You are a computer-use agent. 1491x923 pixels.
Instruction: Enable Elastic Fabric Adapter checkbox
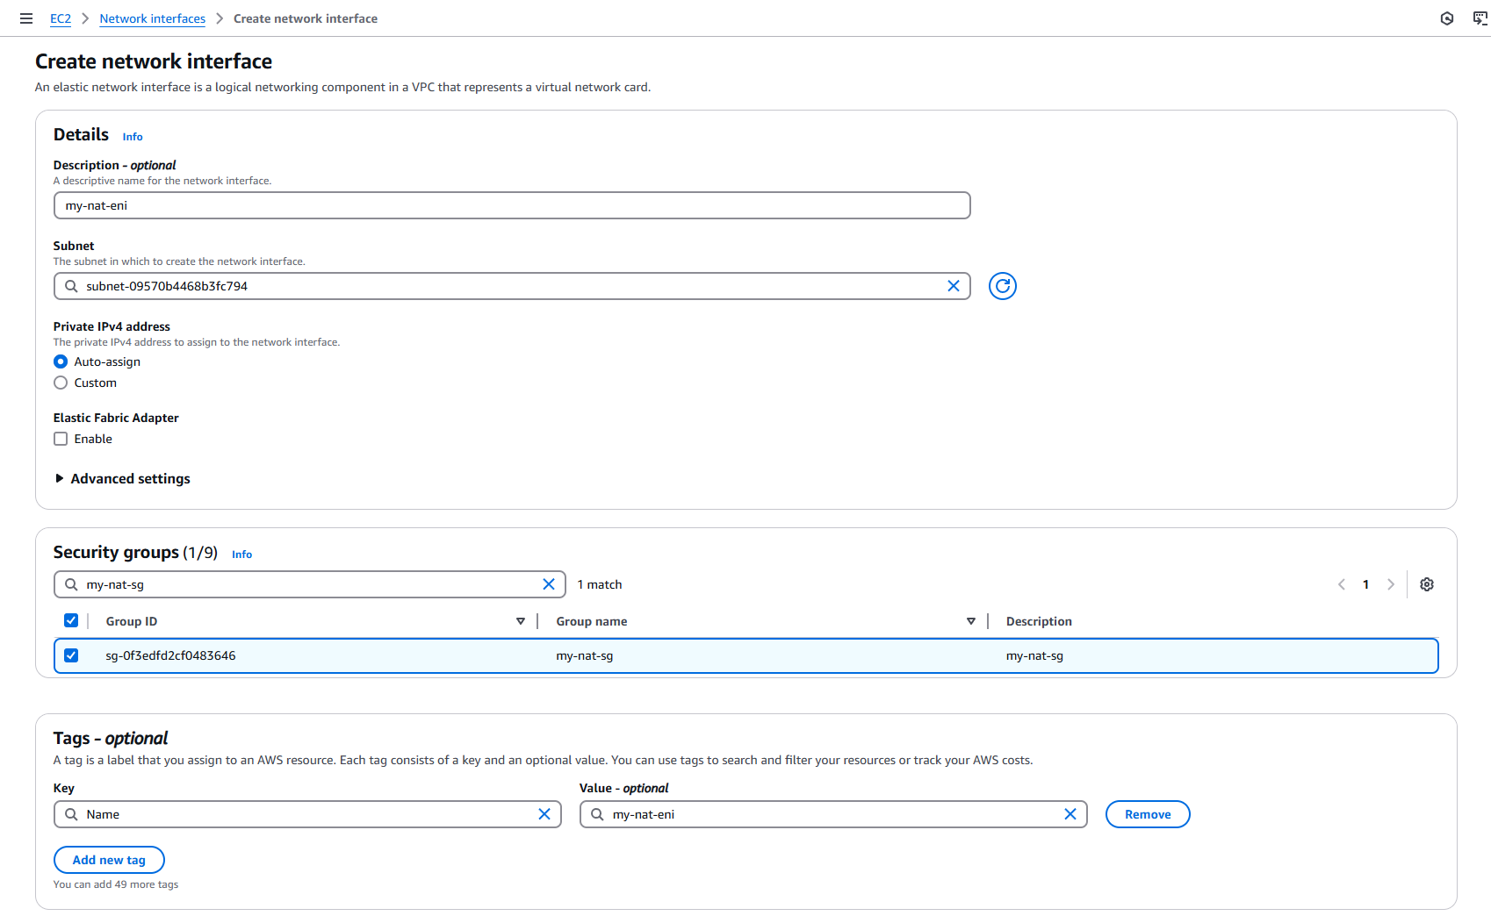tap(61, 439)
